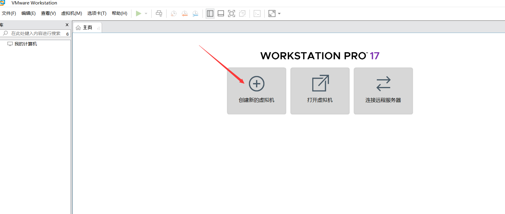Click the send Ctrl+Alt+Del toolbar icon
The width and height of the screenshot is (505, 214).
click(x=159, y=13)
